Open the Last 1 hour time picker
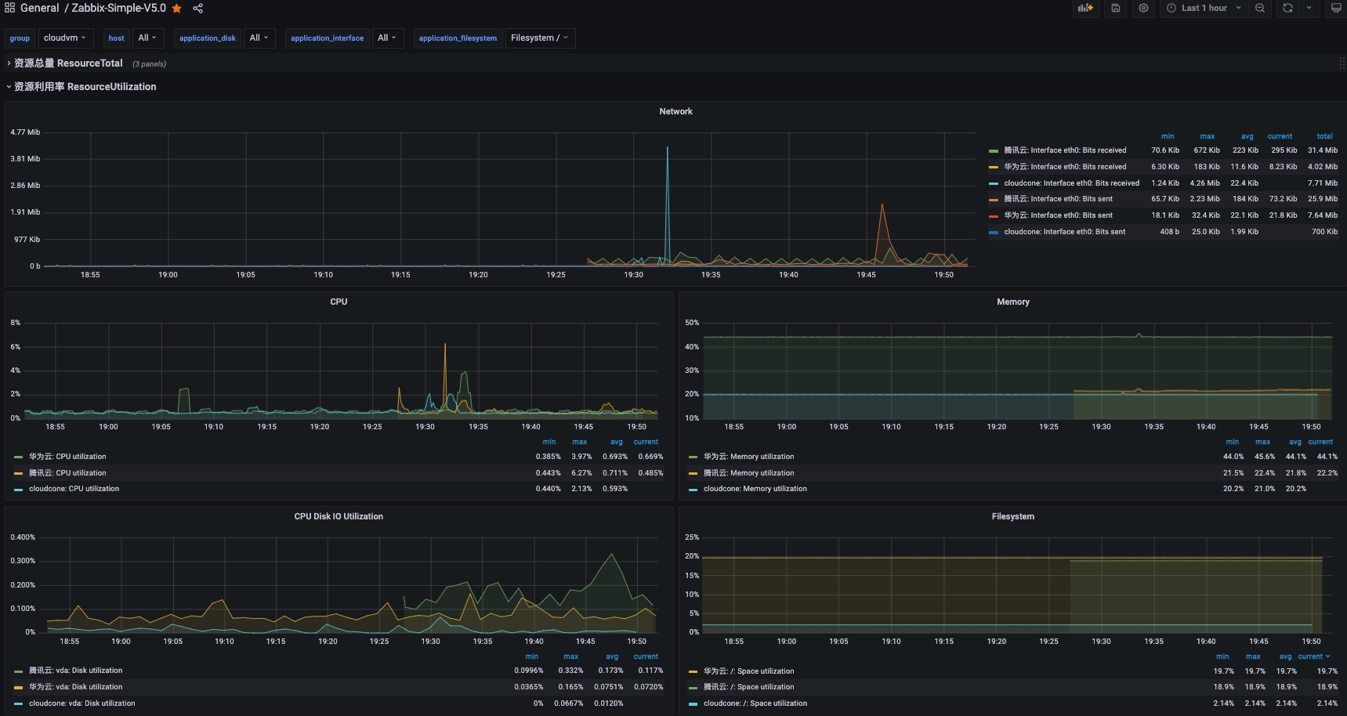This screenshot has height=716, width=1347. click(1204, 8)
